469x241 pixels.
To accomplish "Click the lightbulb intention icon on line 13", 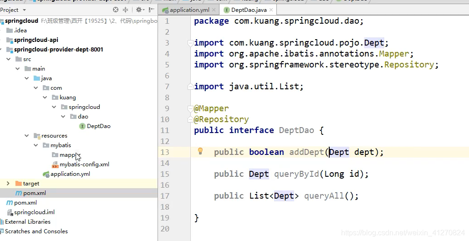I will tap(200, 151).
